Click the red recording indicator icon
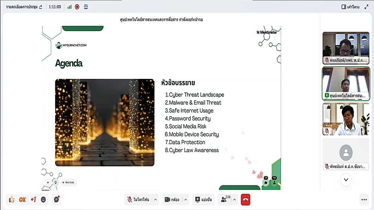374x210 pixels. coord(77,7)
